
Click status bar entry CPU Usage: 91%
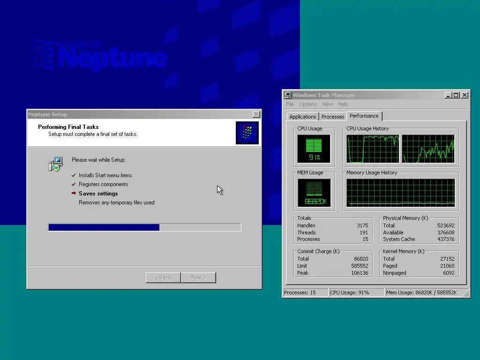pos(356,292)
